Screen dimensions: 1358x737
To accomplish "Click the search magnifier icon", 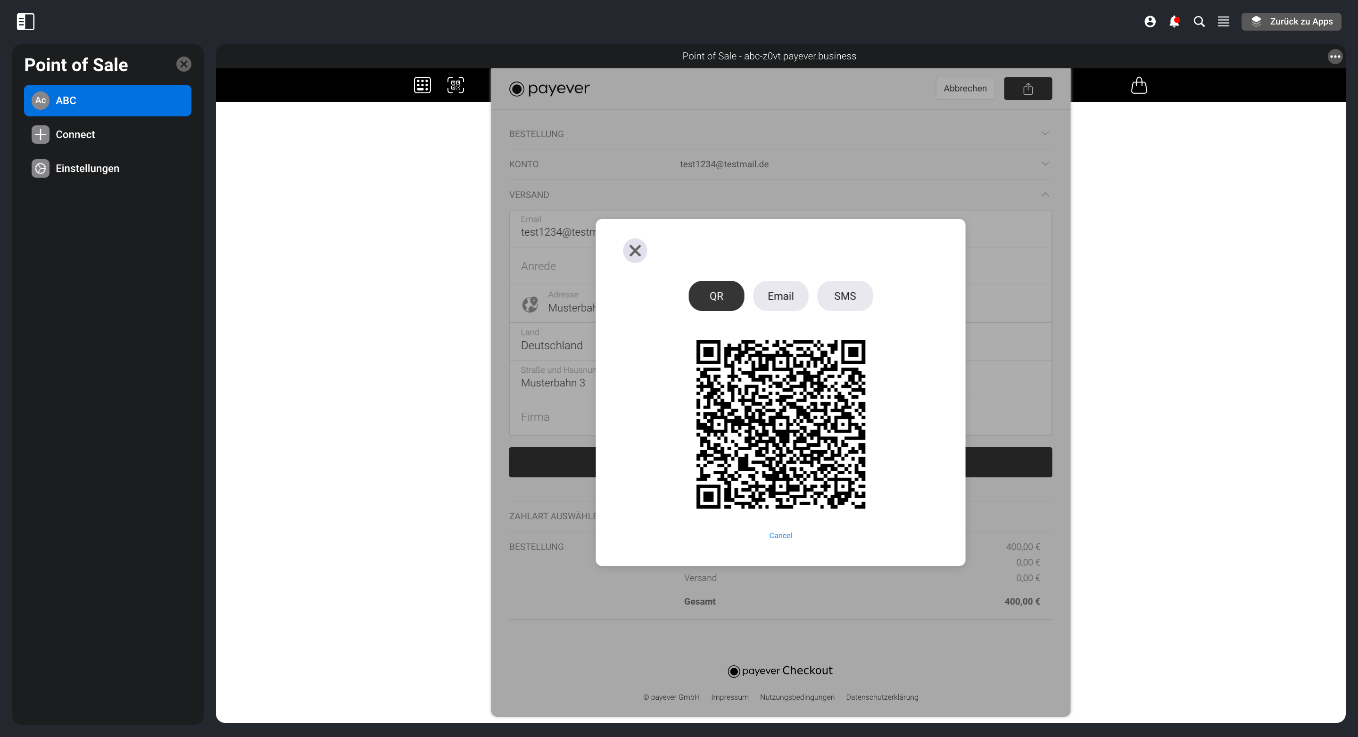I will coord(1199,22).
